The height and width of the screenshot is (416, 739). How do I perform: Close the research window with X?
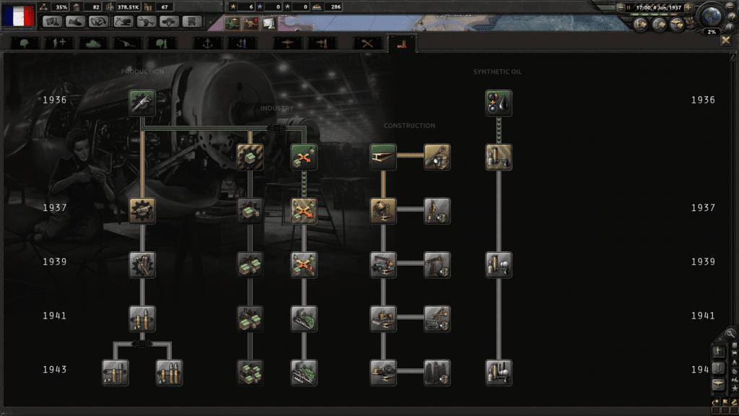tap(726, 41)
